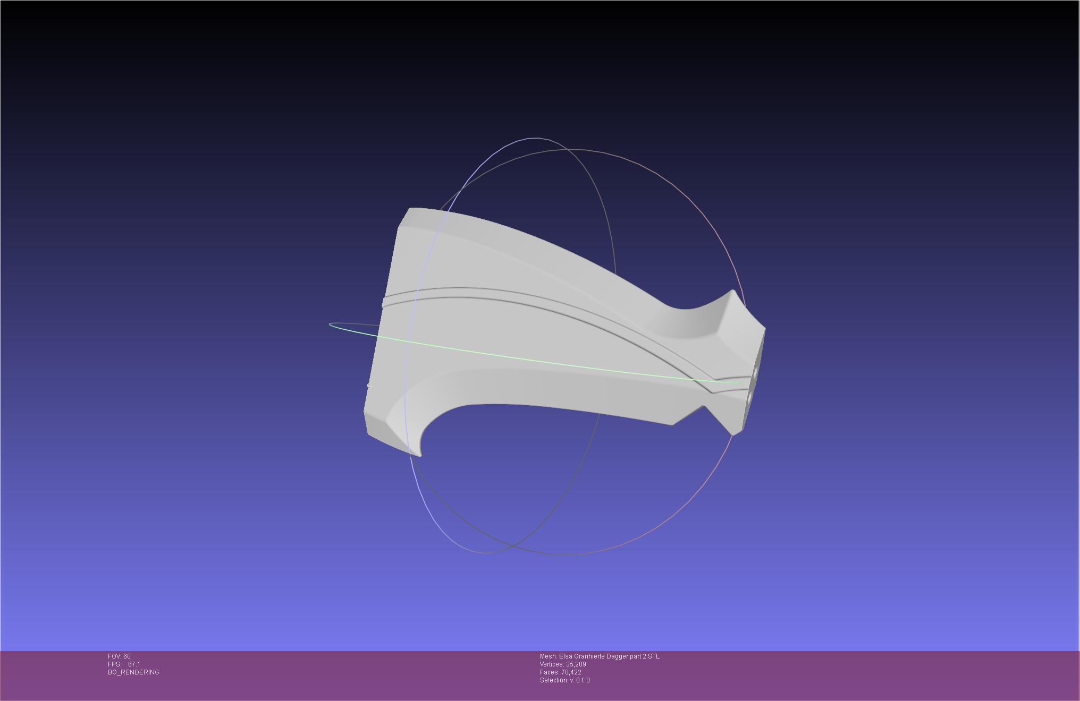Click the Mesh file name label

[600, 656]
